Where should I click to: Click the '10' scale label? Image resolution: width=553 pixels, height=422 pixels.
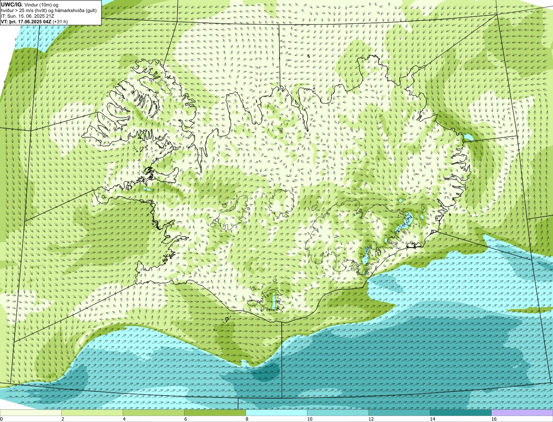pyautogui.click(x=310, y=419)
